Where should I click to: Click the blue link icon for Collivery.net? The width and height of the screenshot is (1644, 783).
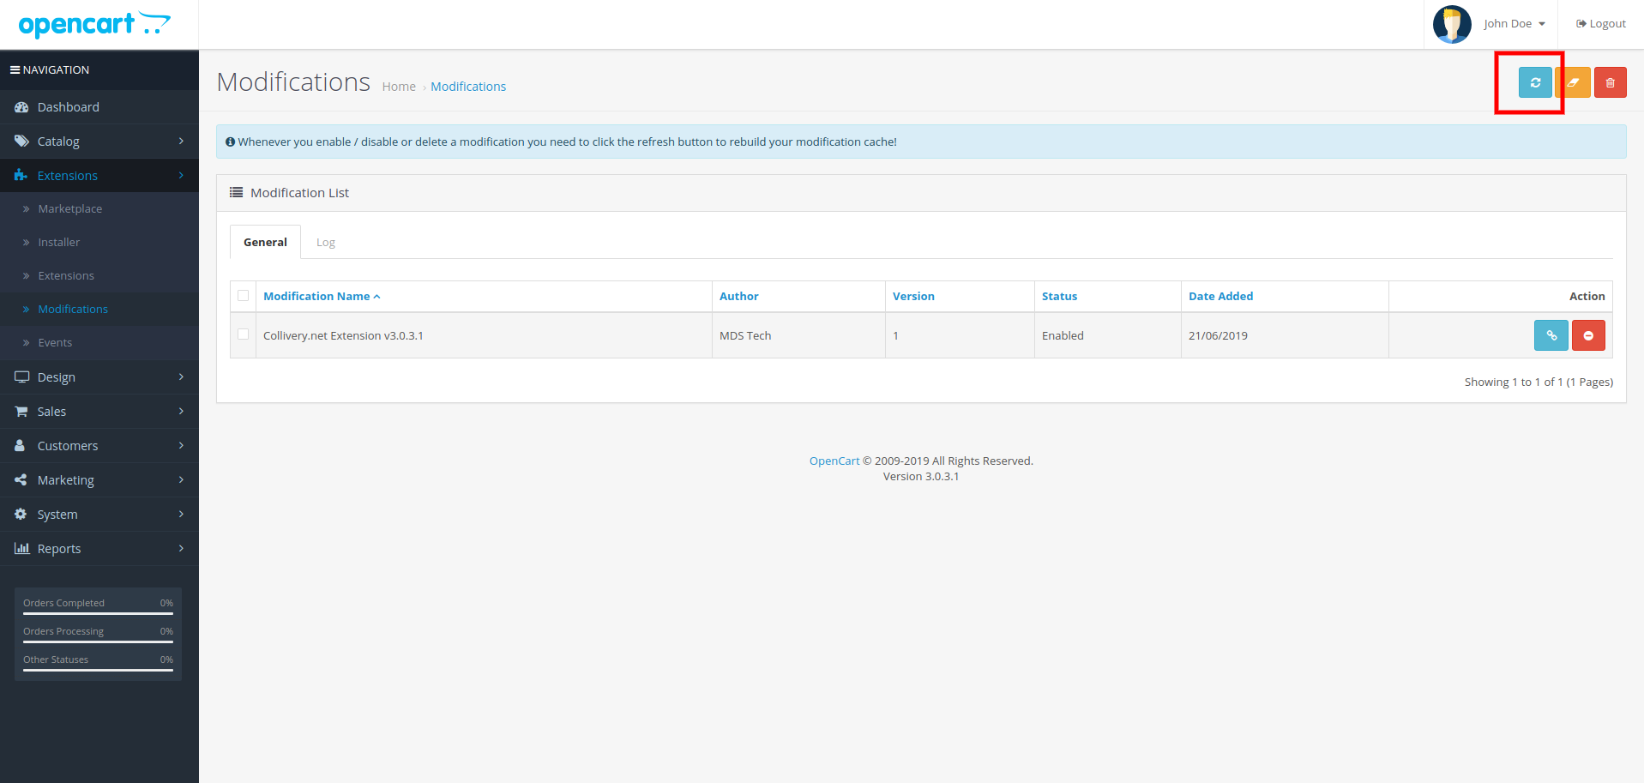[x=1551, y=335]
